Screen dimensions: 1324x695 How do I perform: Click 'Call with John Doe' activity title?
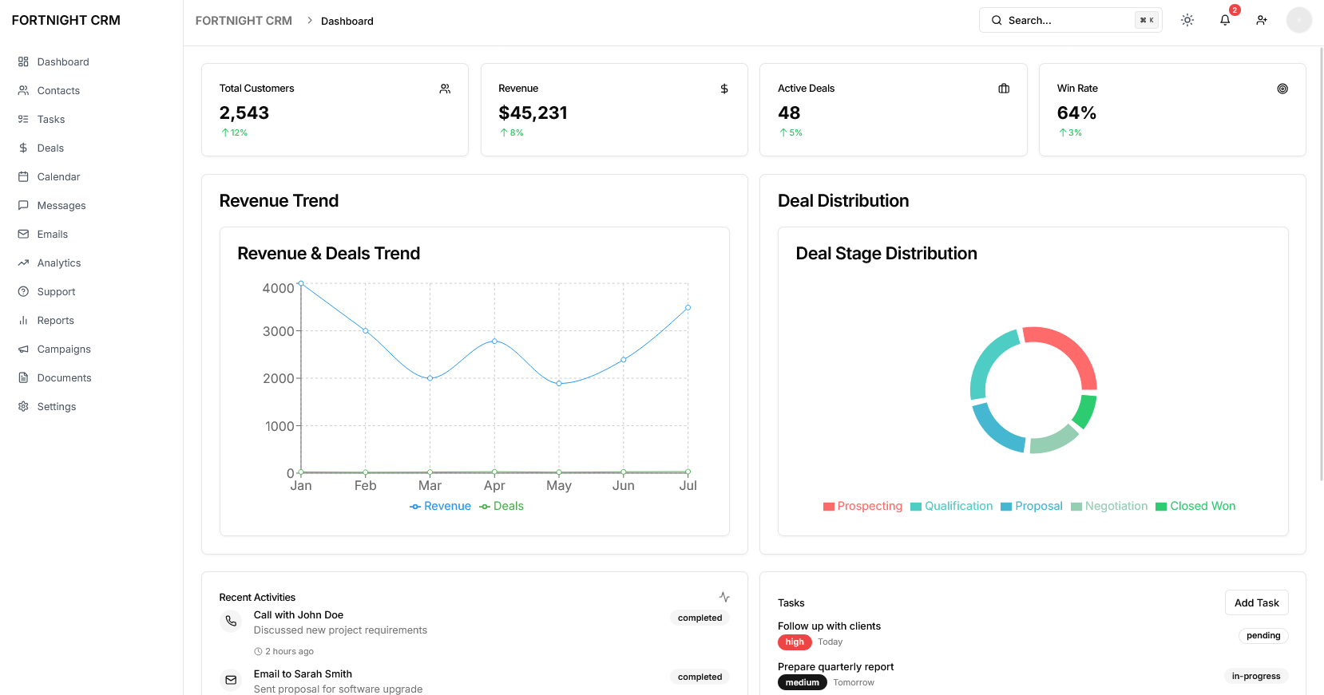[299, 615]
